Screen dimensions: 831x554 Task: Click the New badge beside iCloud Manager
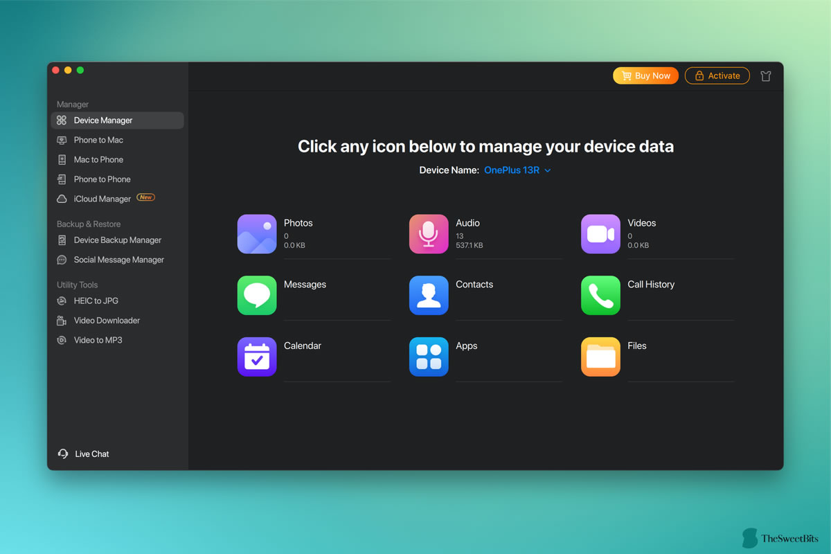pyautogui.click(x=145, y=197)
